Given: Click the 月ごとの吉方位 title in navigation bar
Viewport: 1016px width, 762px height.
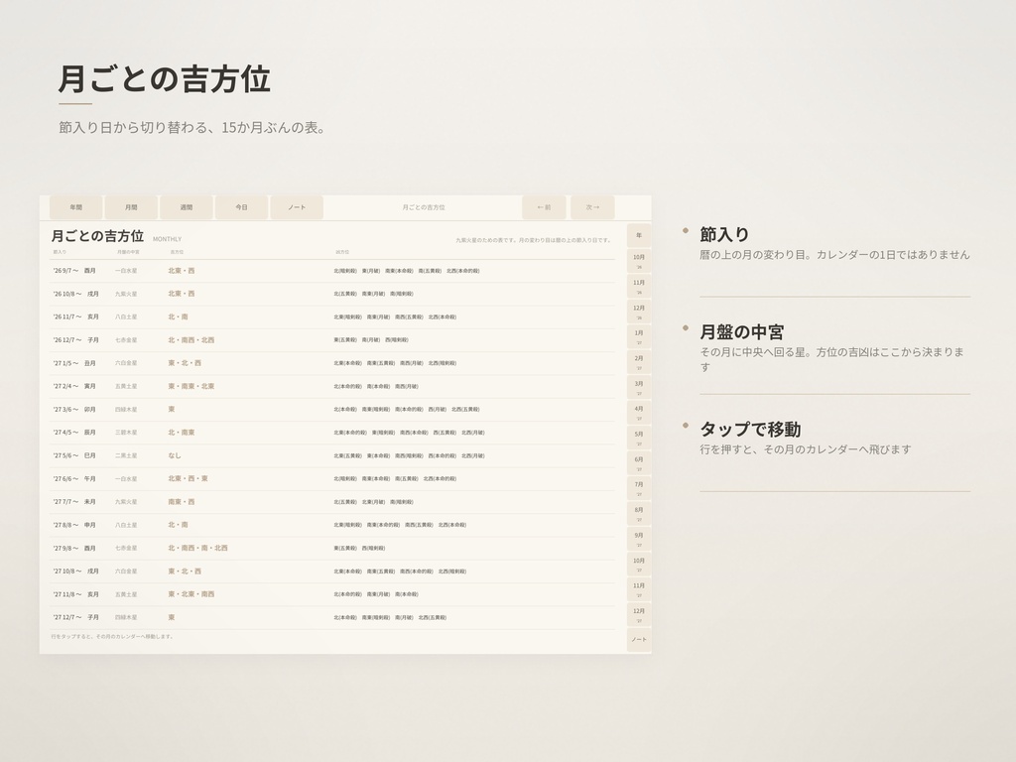Looking at the screenshot, I should pyautogui.click(x=423, y=207).
